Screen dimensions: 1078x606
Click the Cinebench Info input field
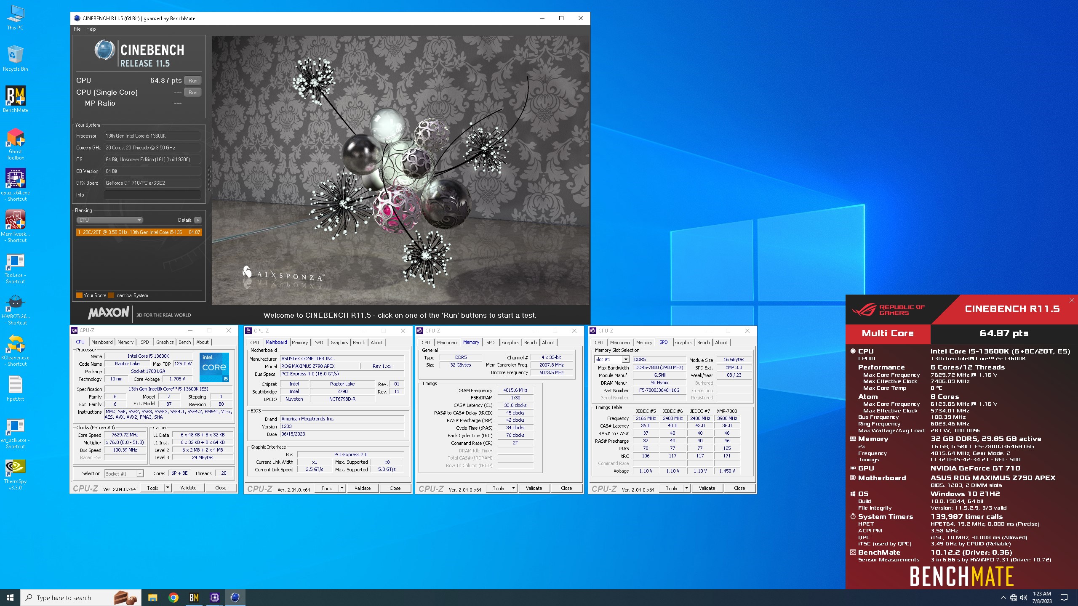pos(152,195)
